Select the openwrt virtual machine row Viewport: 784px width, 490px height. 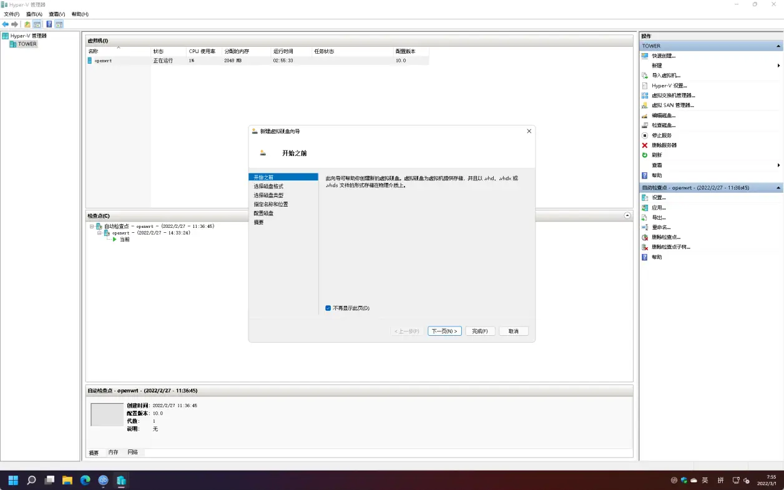pos(257,61)
